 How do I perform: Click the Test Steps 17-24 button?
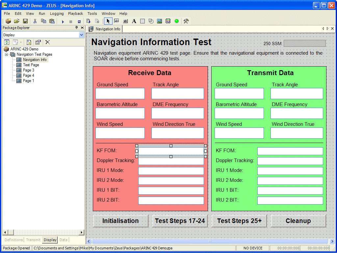tap(180, 221)
